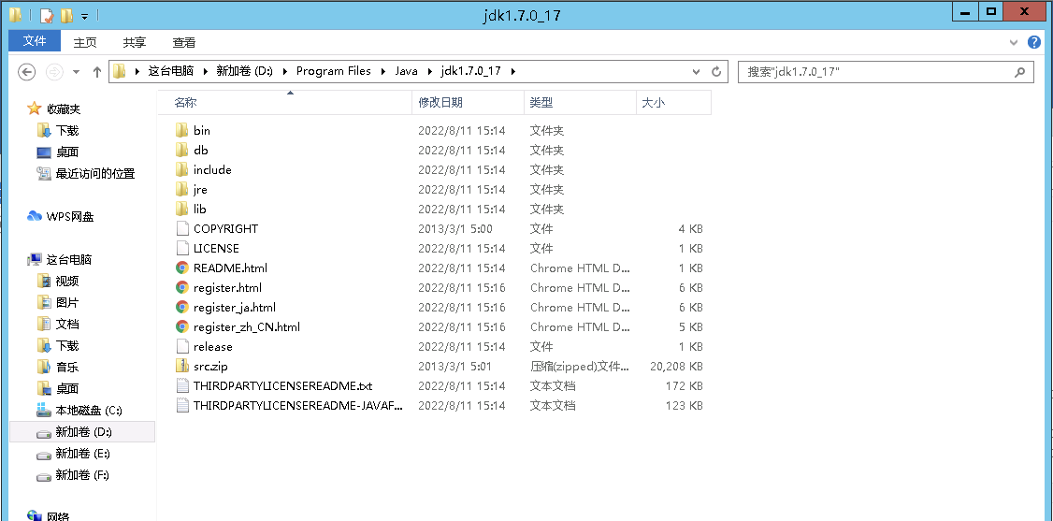Select 本地磁盘 (C:) in navigation pane
1053x521 pixels.
88,411
